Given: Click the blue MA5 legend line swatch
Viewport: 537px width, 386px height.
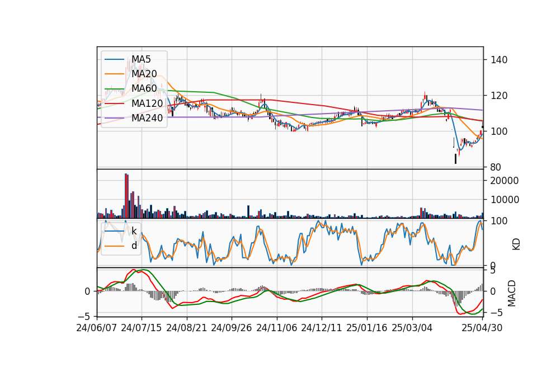Looking at the screenshot, I should coord(114,59).
